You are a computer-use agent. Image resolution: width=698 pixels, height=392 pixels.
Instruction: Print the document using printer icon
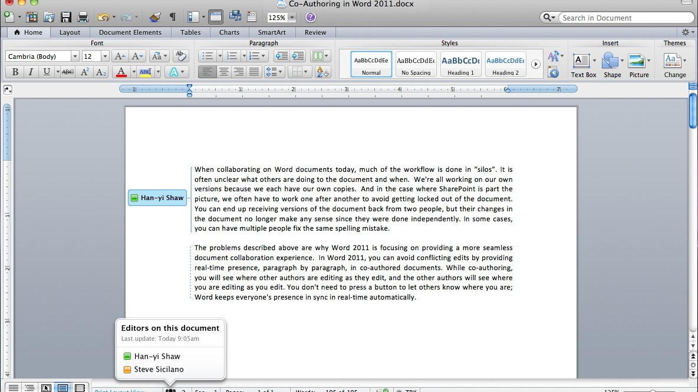83,17
